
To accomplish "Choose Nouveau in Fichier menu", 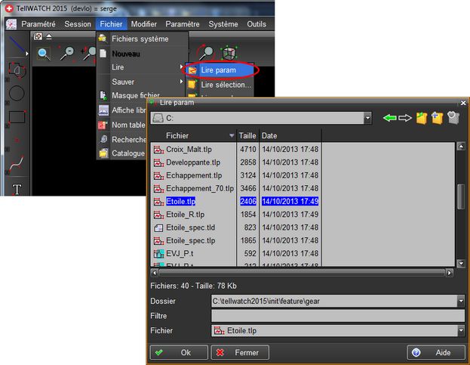I will [x=143, y=54].
